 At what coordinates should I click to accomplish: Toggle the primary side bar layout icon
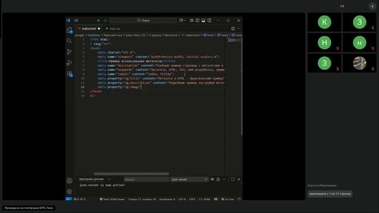(197, 21)
